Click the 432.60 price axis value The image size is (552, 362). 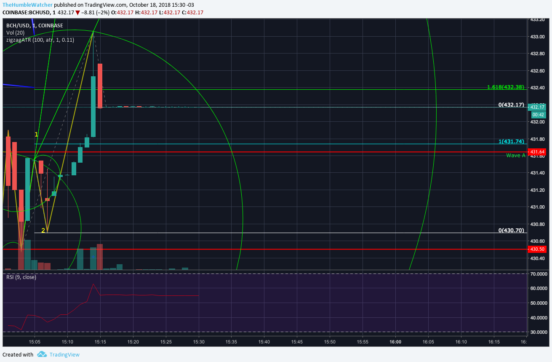pyautogui.click(x=537, y=70)
